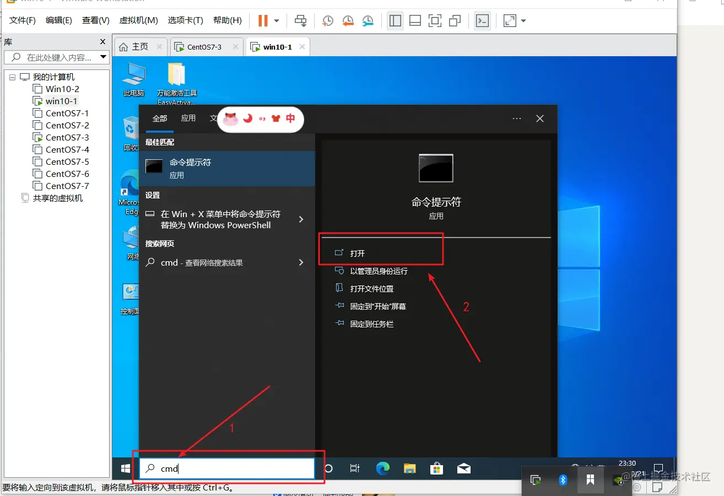Screen dimensions: 724x496
Task: Open Task View on the taskbar
Action: 355,468
